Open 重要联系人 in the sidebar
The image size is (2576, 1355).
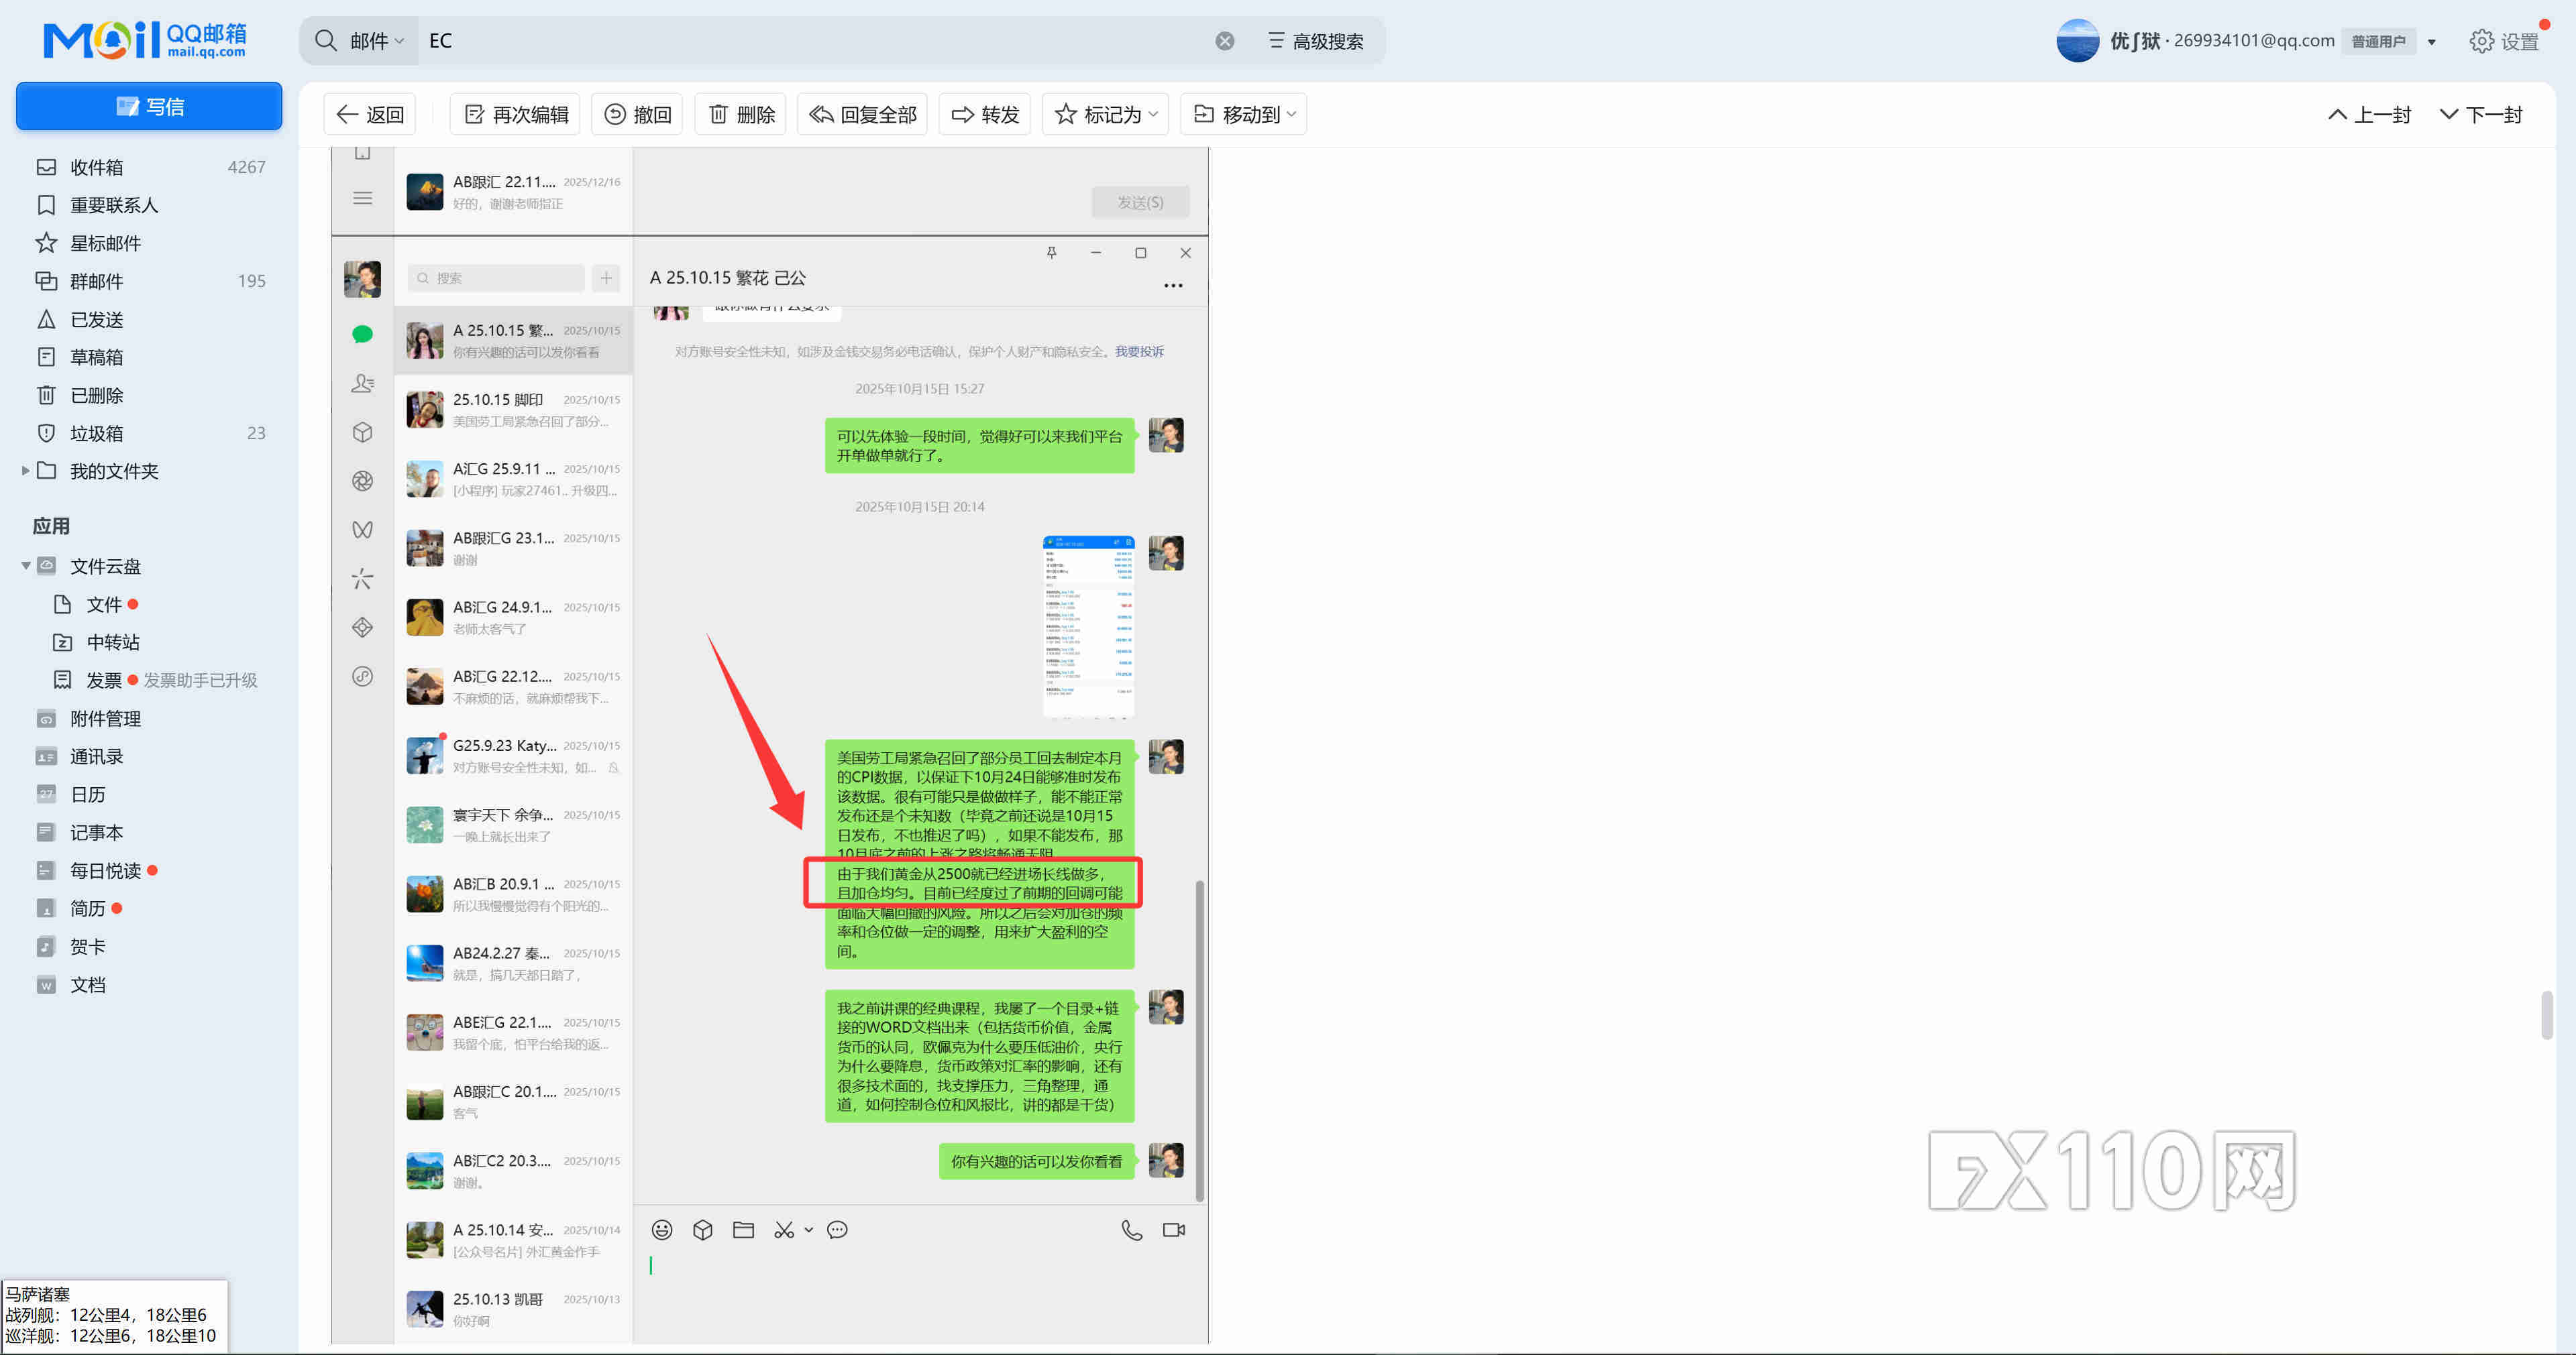tap(150, 205)
